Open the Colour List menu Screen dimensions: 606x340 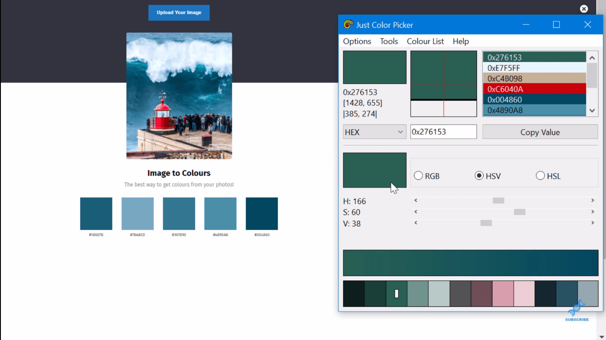(x=425, y=41)
